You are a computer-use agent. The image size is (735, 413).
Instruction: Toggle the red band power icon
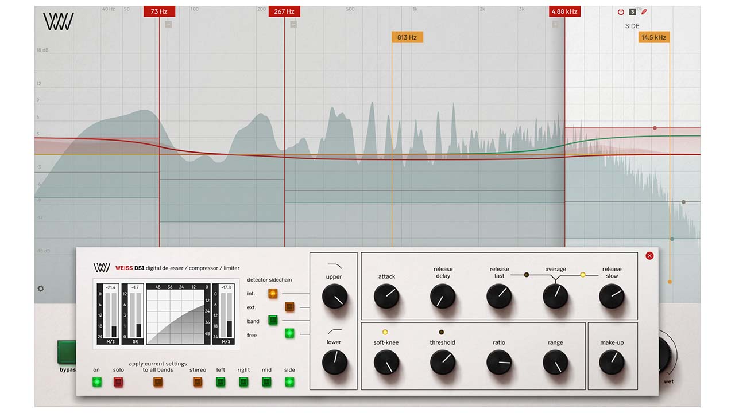click(x=621, y=12)
